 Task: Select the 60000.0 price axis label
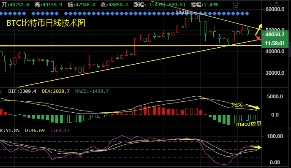coord(275,9)
